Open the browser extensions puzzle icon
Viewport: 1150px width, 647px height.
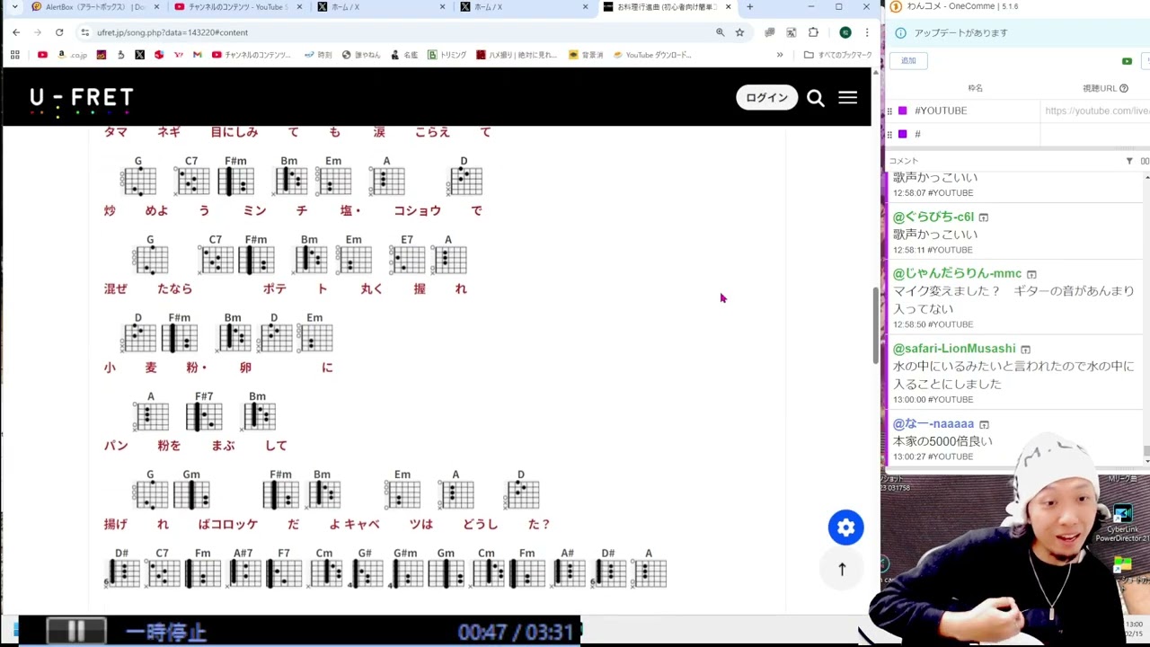(x=813, y=32)
